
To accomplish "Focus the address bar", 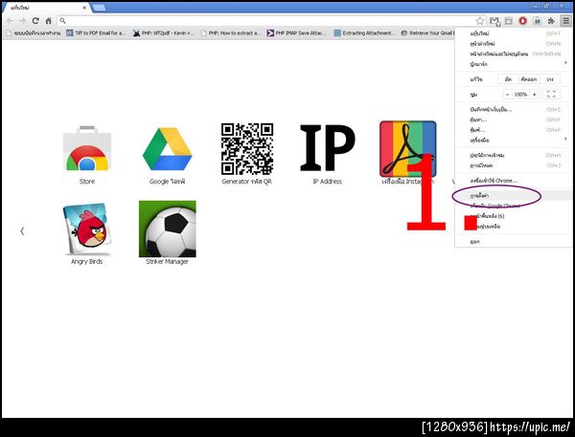I will click(269, 21).
